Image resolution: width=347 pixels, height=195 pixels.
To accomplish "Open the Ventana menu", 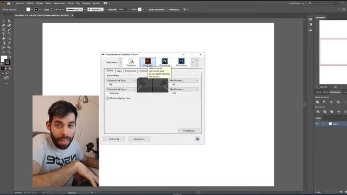I will [x=86, y=3].
